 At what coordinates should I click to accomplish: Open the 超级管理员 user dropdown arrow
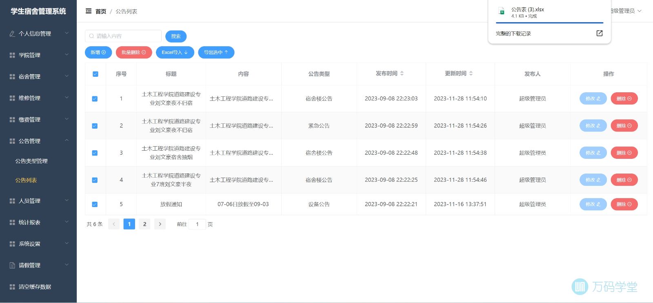[640, 11]
